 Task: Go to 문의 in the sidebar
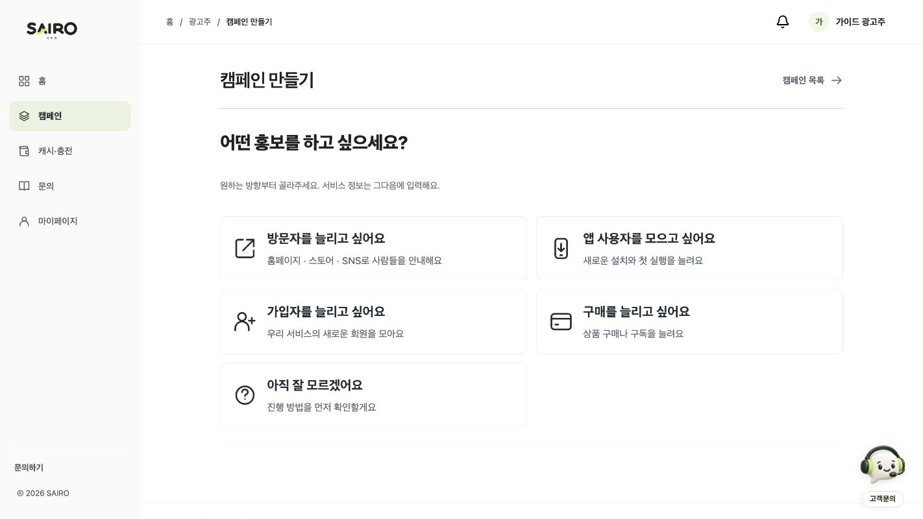click(x=70, y=186)
